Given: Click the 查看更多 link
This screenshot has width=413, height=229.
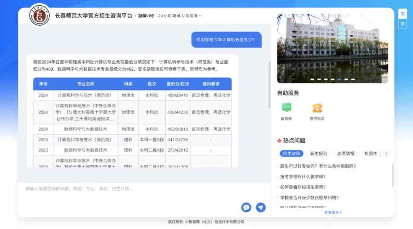Looking at the screenshot, I should click(x=333, y=212).
